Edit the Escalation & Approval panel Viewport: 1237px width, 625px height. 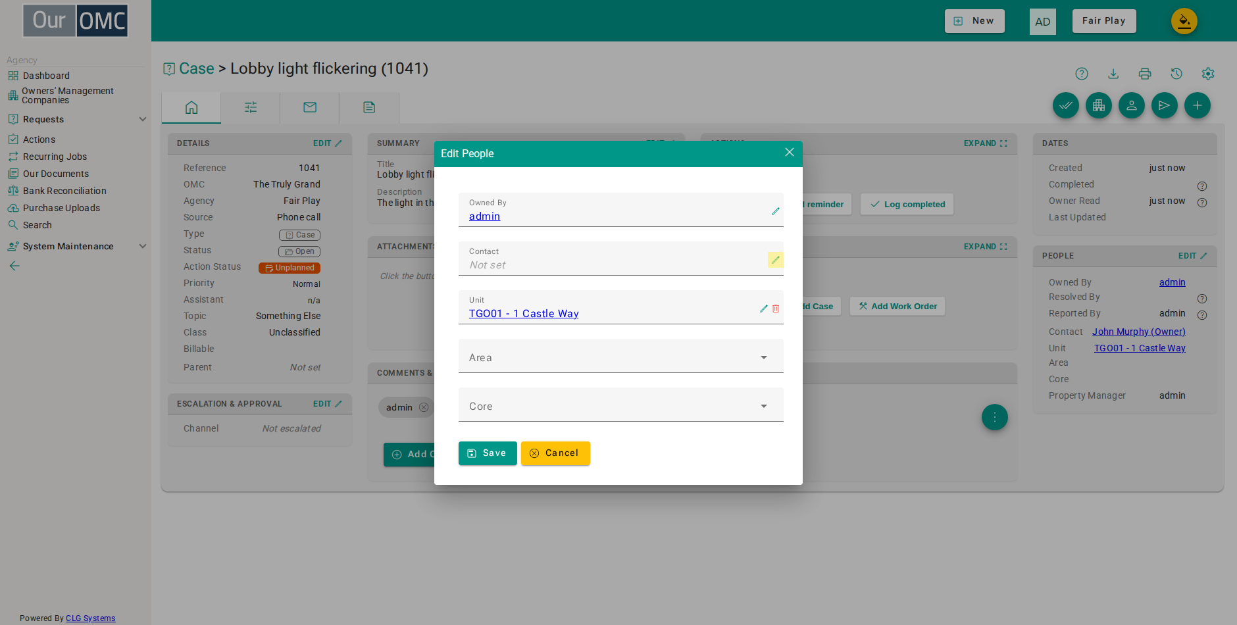327,404
